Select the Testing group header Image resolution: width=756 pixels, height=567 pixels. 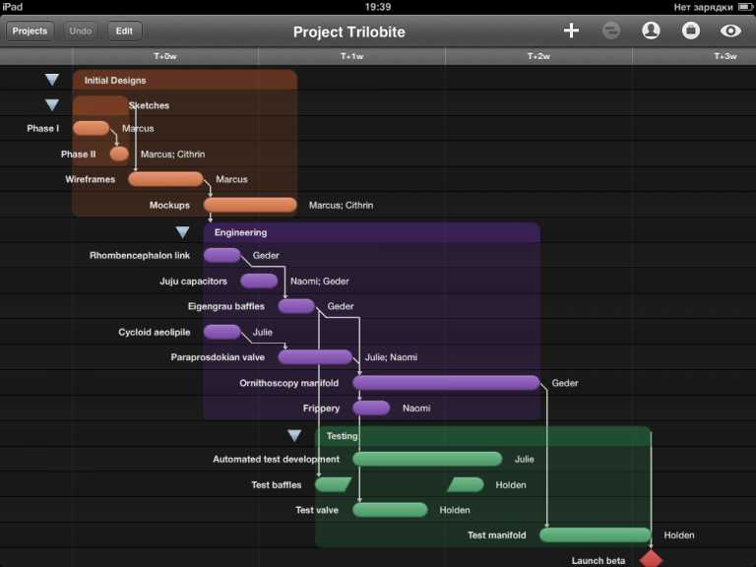483,436
